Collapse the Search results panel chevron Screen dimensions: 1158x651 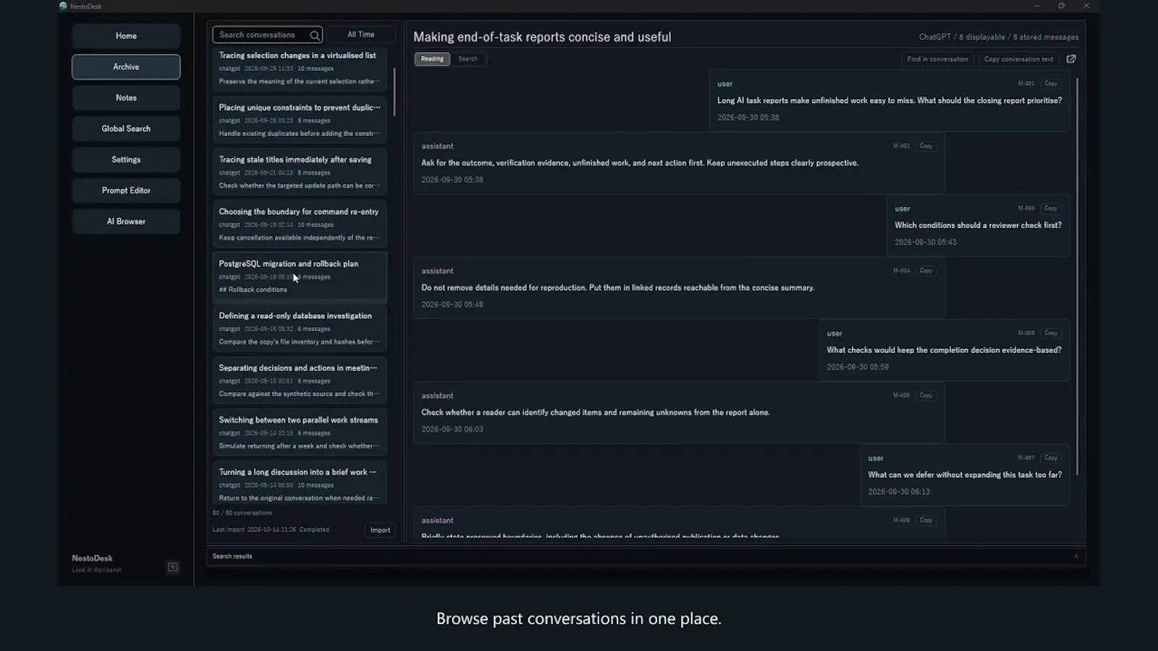(x=1076, y=556)
